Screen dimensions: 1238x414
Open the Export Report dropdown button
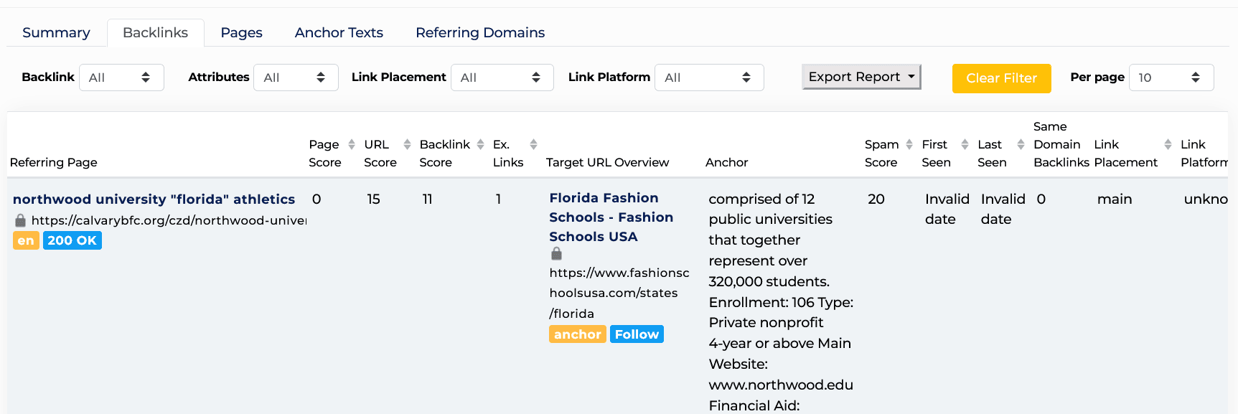(x=861, y=77)
